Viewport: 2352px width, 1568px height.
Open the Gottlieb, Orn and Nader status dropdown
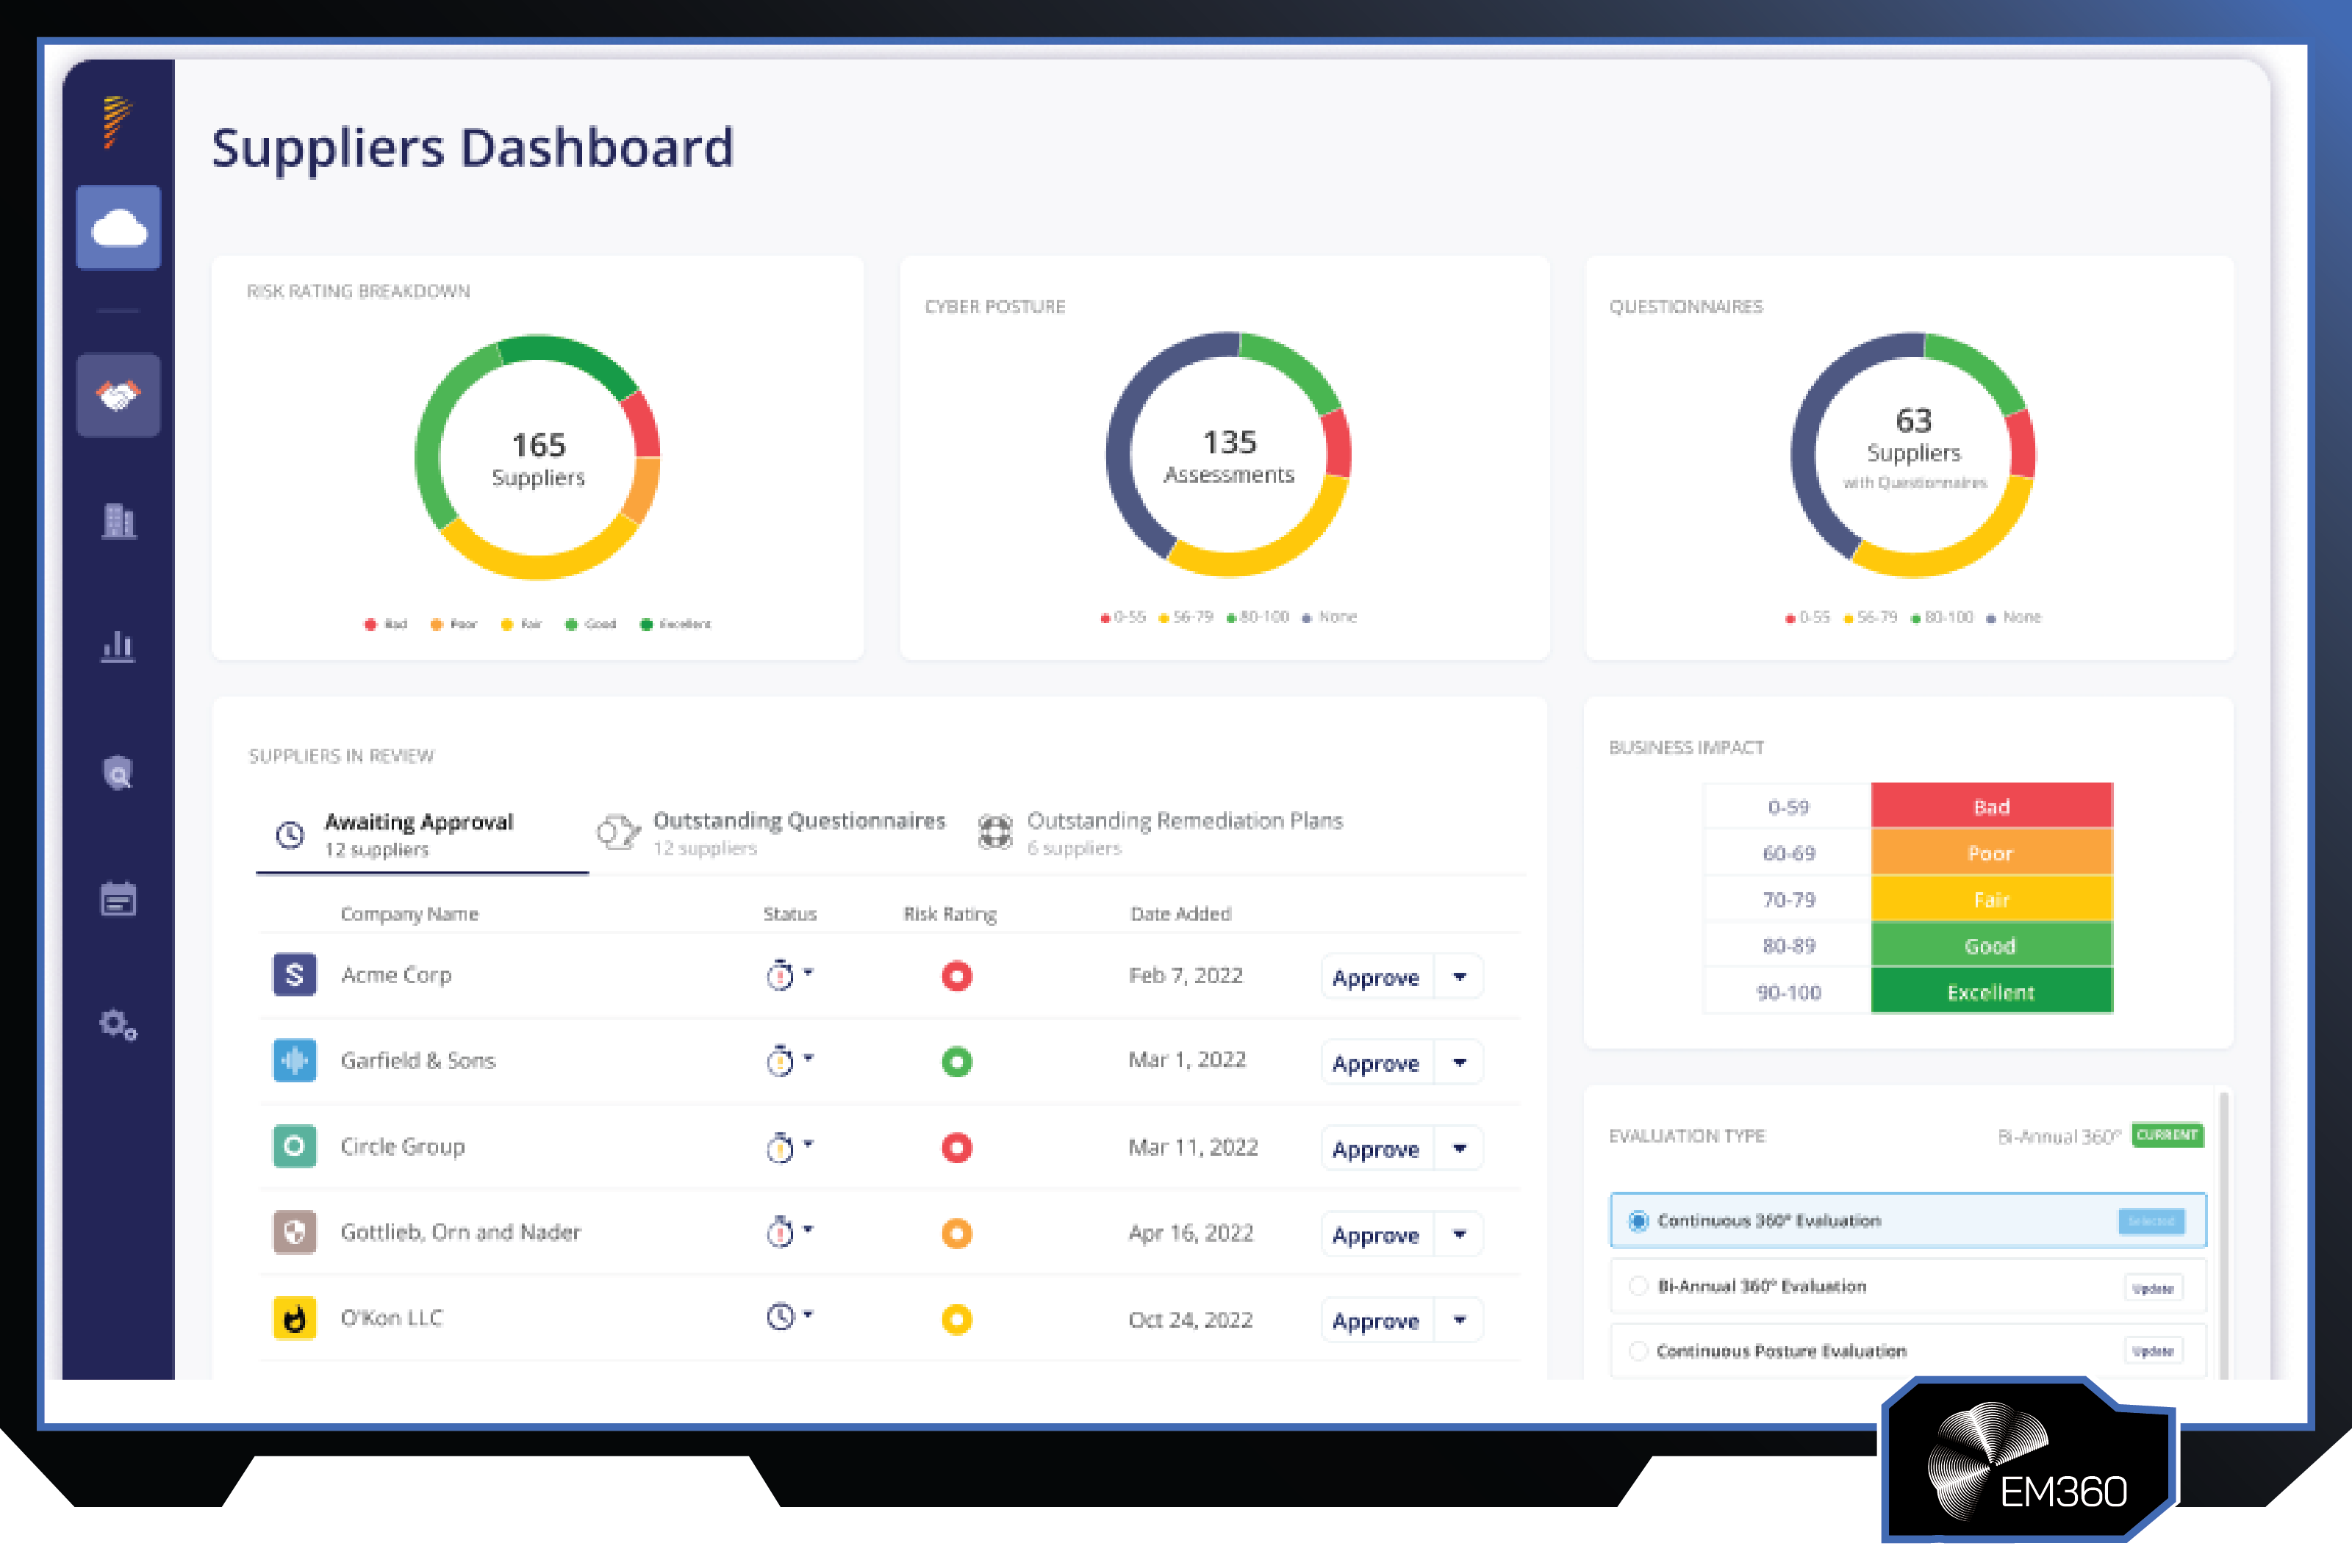pos(790,1232)
